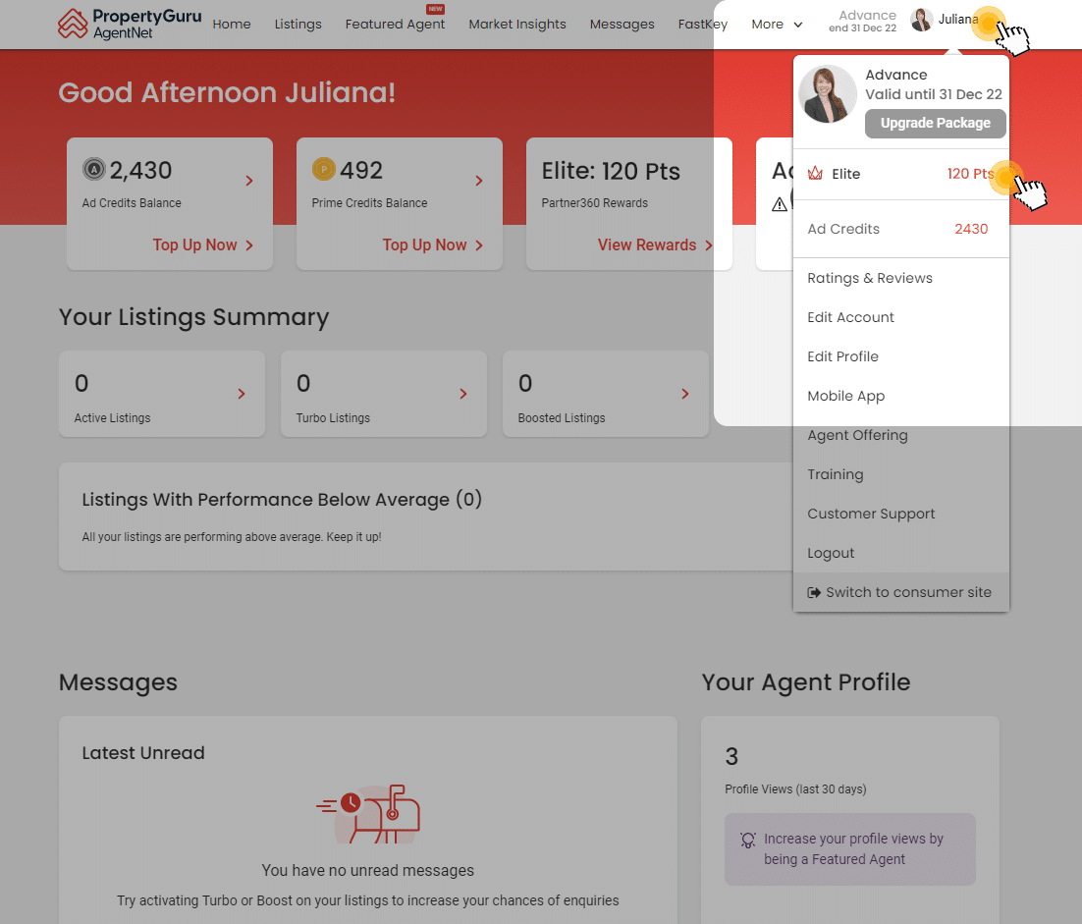
Task: Select Edit Account from account menu
Action: click(901, 317)
